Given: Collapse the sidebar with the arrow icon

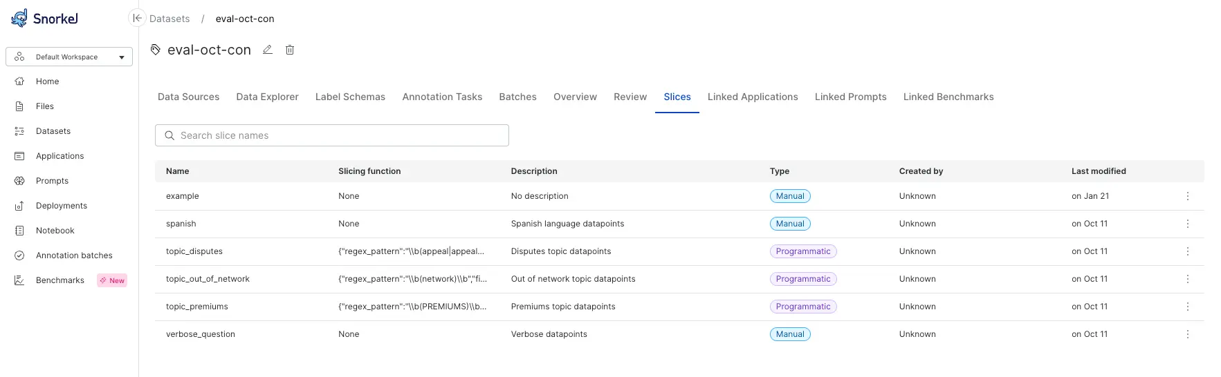Looking at the screenshot, I should [137, 19].
